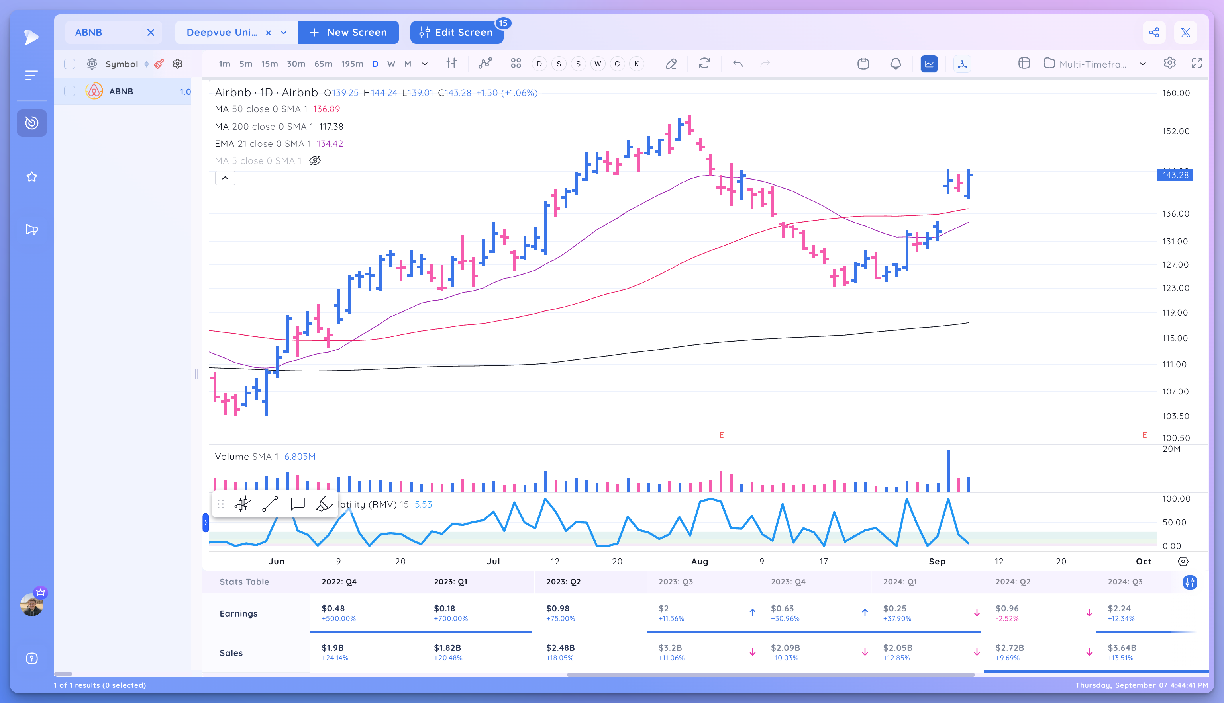Open the alerts bell icon
The width and height of the screenshot is (1224, 703).
(x=895, y=63)
